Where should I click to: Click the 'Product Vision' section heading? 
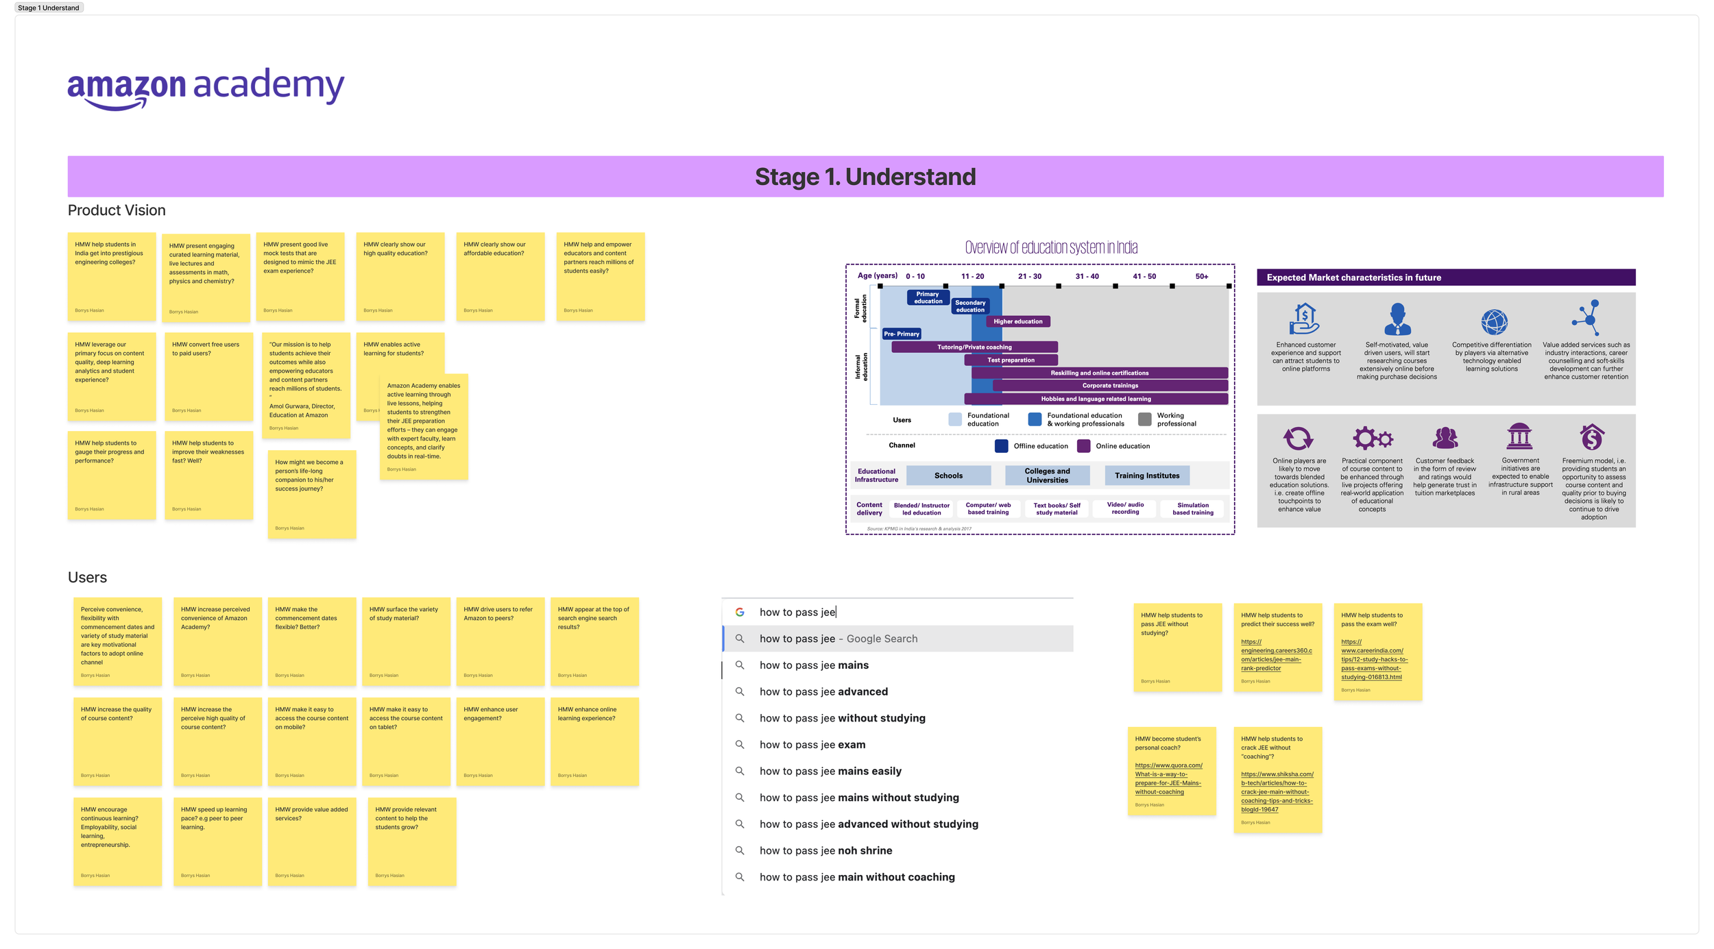point(117,210)
